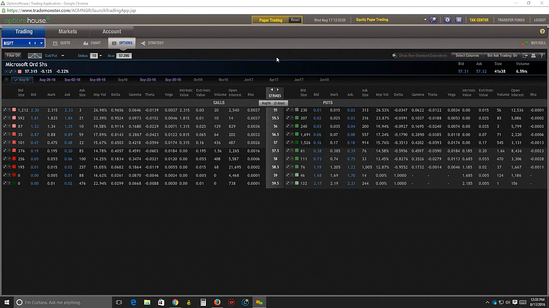Expand plus on put row with bid 0.73
Image resolution: width=549 pixels, height=308 pixels.
[x=292, y=159]
